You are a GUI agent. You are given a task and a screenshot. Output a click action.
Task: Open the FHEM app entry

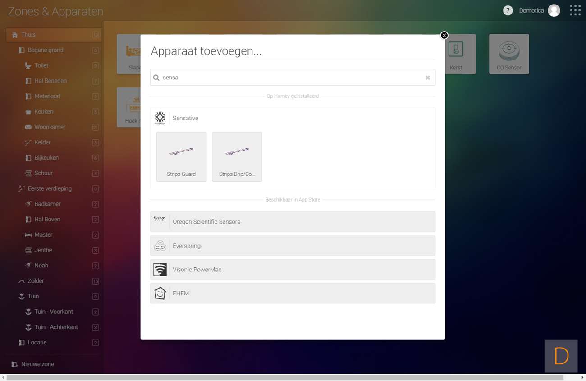293,293
